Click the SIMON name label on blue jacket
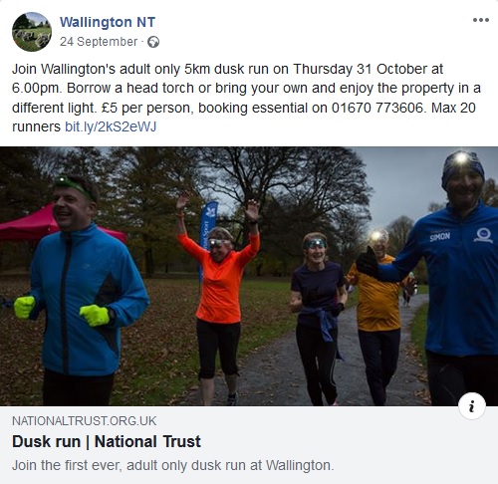 [x=440, y=236]
